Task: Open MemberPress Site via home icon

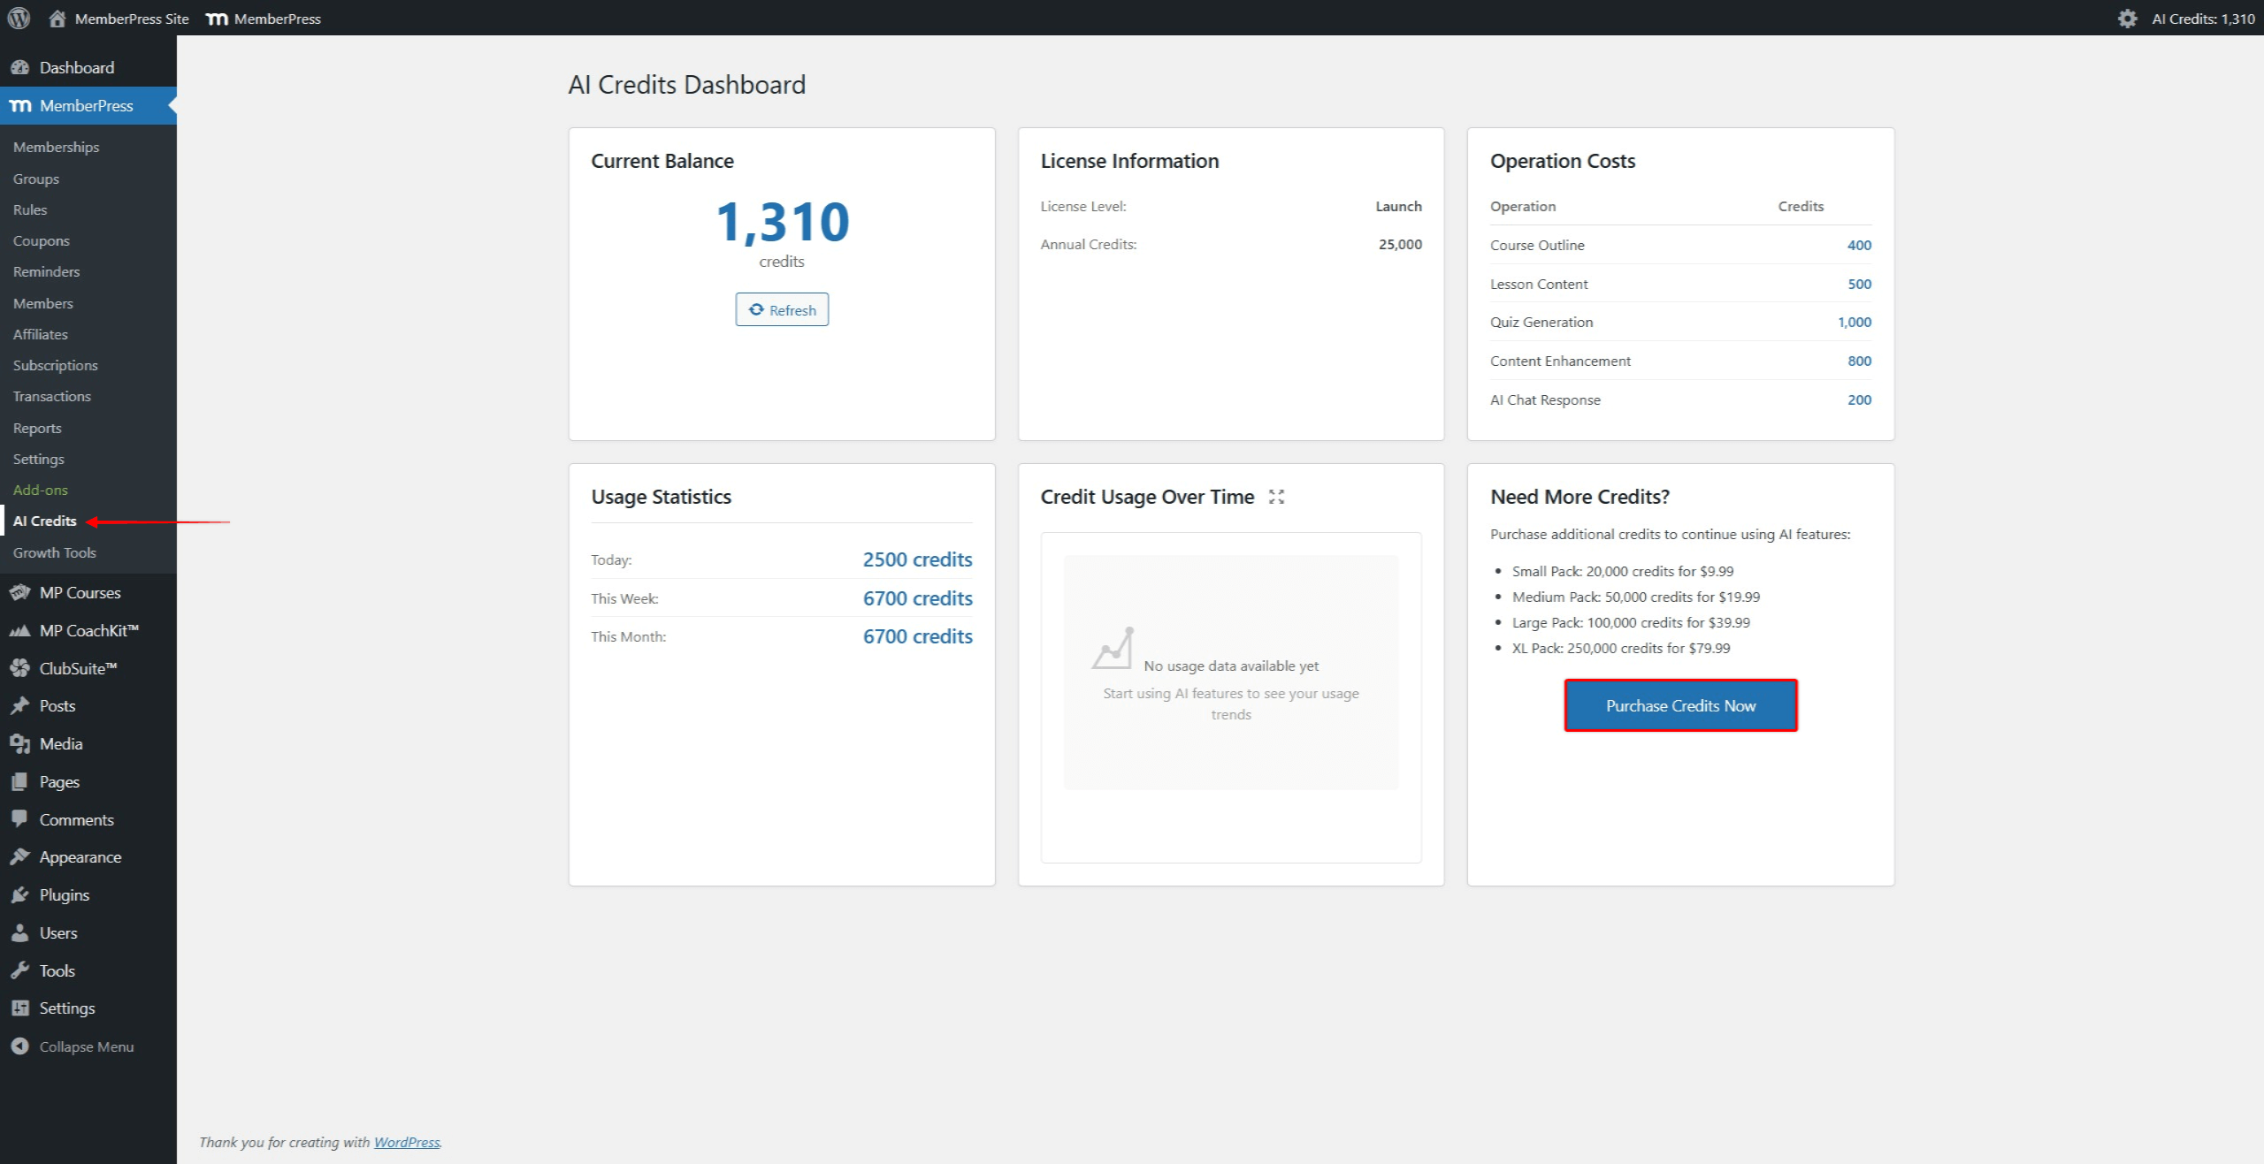Action: (x=57, y=18)
